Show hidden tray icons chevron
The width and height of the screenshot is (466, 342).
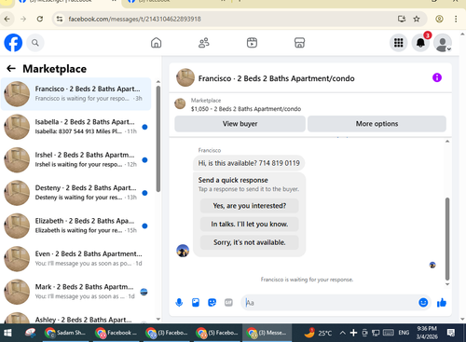(342, 333)
